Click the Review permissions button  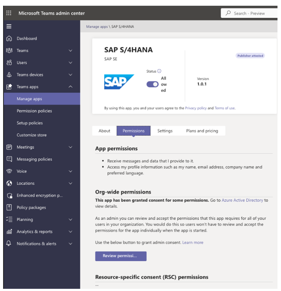120,256
